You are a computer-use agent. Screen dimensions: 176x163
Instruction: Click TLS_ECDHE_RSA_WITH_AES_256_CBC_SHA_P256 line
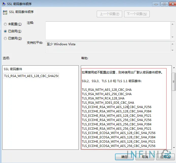tap(117, 120)
